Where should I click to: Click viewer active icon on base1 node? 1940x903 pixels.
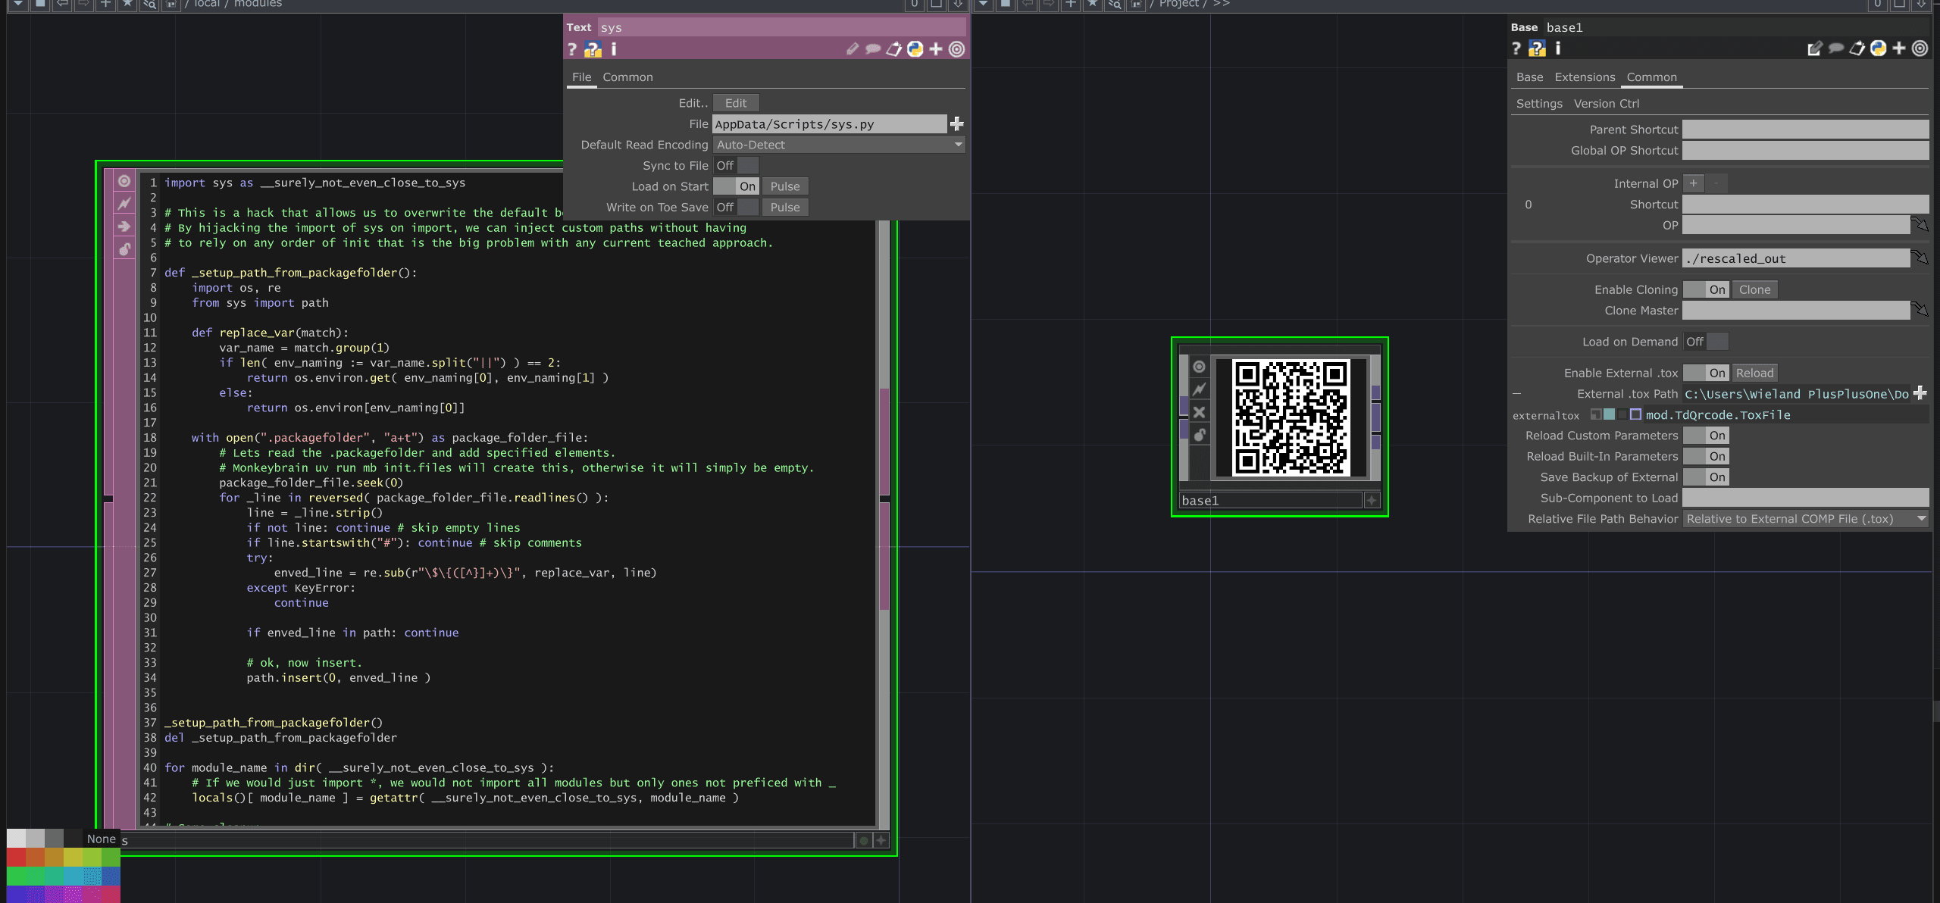(1199, 367)
